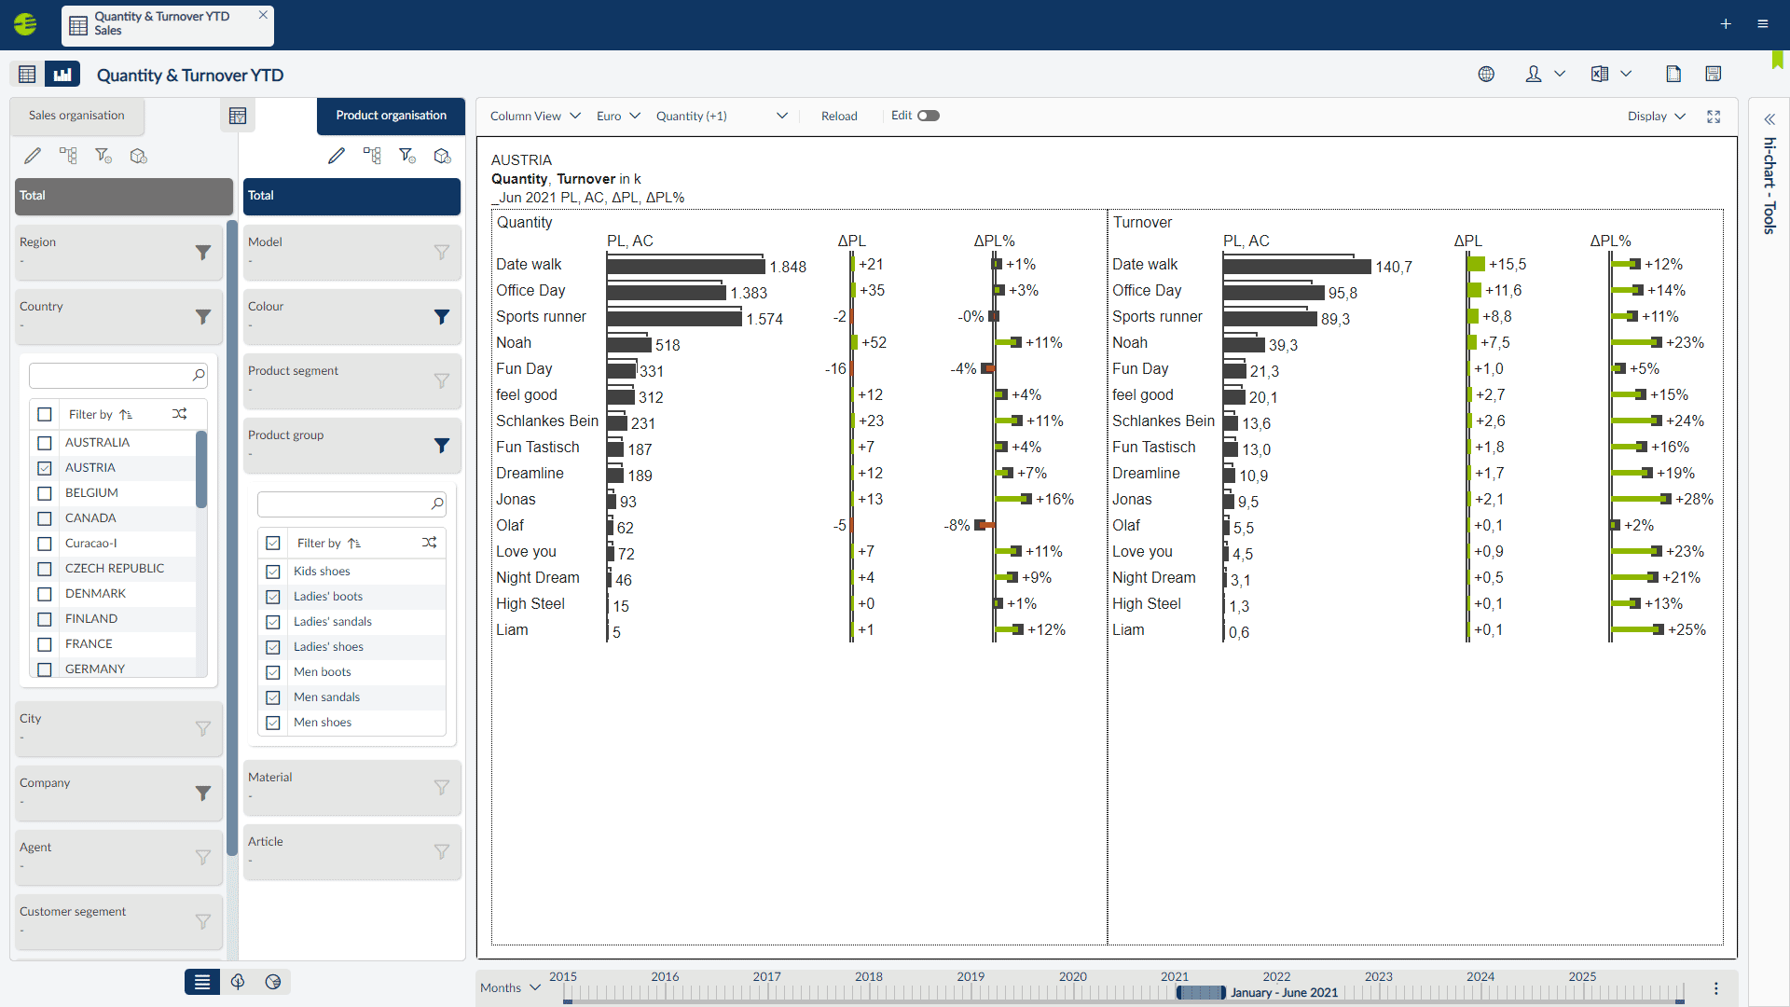
Task: Click the Reload button
Action: pyautogui.click(x=838, y=117)
